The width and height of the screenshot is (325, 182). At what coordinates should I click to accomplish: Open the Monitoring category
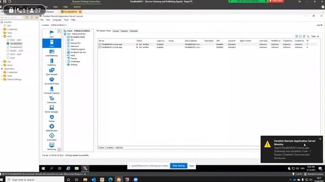click(52, 146)
